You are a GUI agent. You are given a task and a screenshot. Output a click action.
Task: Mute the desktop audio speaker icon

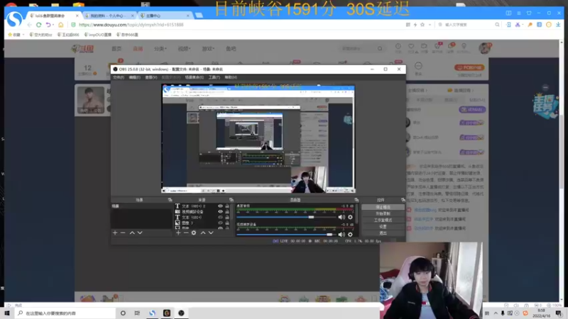point(342,217)
